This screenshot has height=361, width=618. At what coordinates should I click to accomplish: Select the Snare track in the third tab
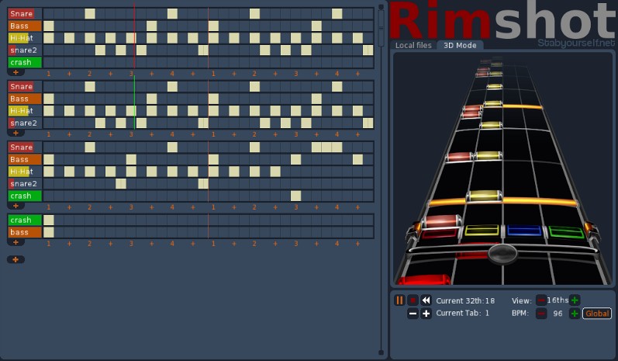pos(25,148)
